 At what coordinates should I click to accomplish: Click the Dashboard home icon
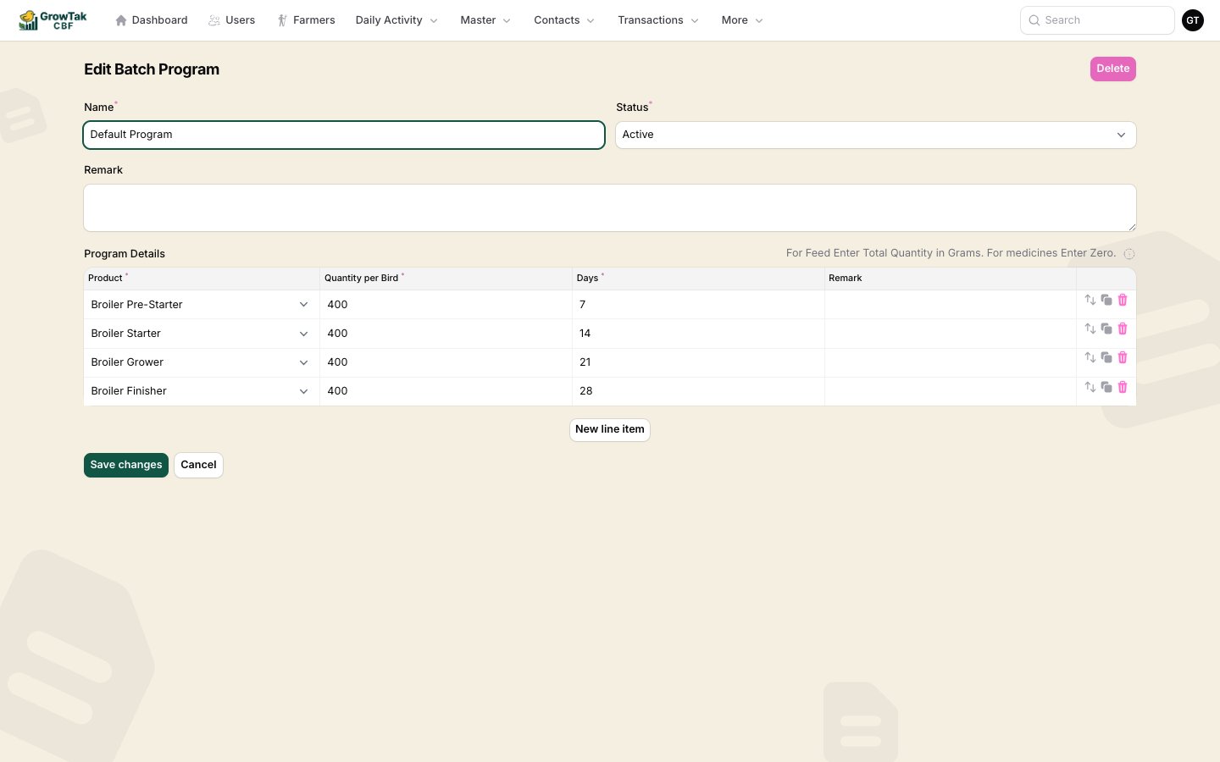121,20
